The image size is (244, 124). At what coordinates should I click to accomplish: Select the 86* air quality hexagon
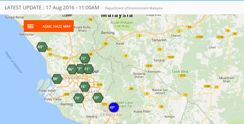(x=72, y=69)
